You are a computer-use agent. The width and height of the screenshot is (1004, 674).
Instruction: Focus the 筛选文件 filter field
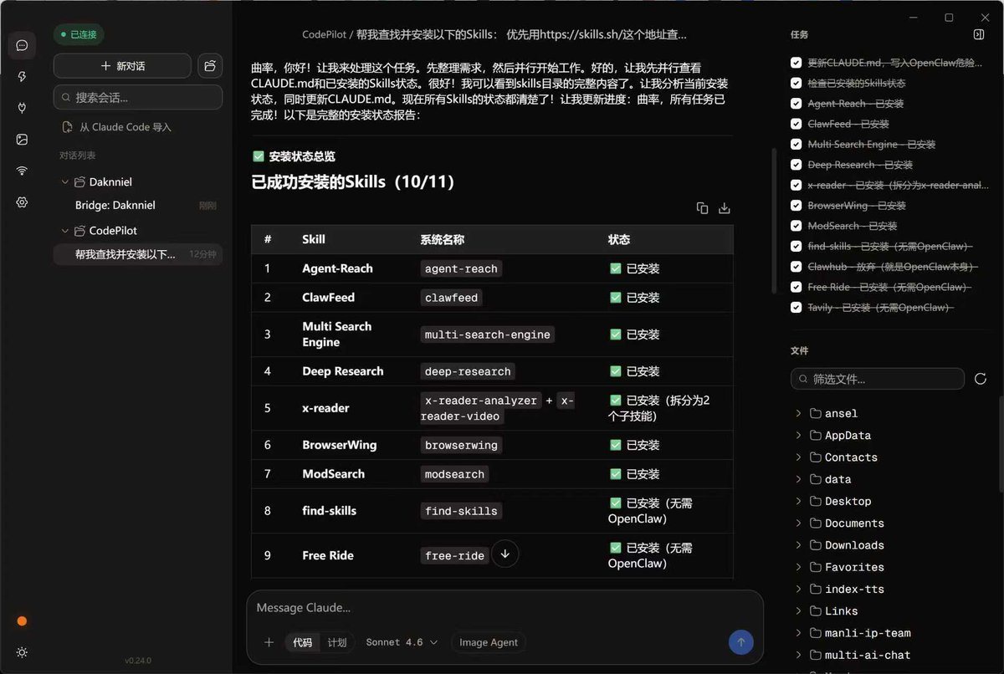tap(878, 379)
